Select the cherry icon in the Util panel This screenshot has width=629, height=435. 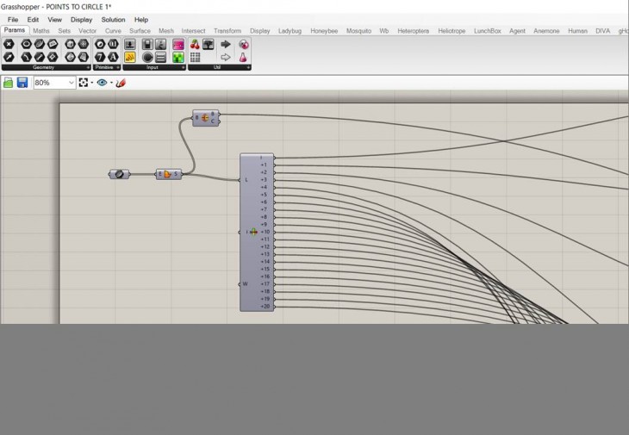pyautogui.click(x=195, y=44)
